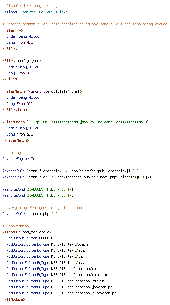Click the RewriteRule with uriparts query [QSA]

78,177
